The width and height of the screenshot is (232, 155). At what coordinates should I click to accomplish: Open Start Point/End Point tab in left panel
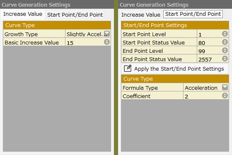[75, 15]
